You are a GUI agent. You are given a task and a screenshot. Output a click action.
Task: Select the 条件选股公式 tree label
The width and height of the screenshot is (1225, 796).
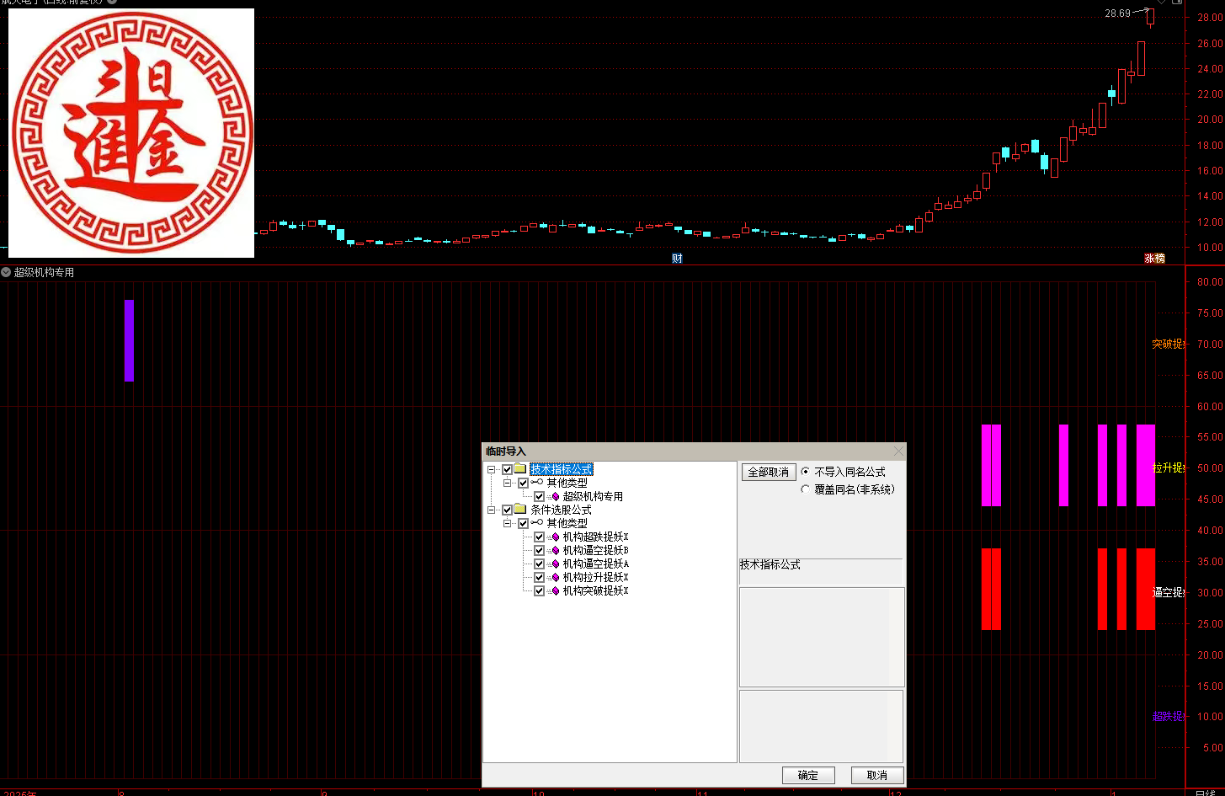coord(561,510)
